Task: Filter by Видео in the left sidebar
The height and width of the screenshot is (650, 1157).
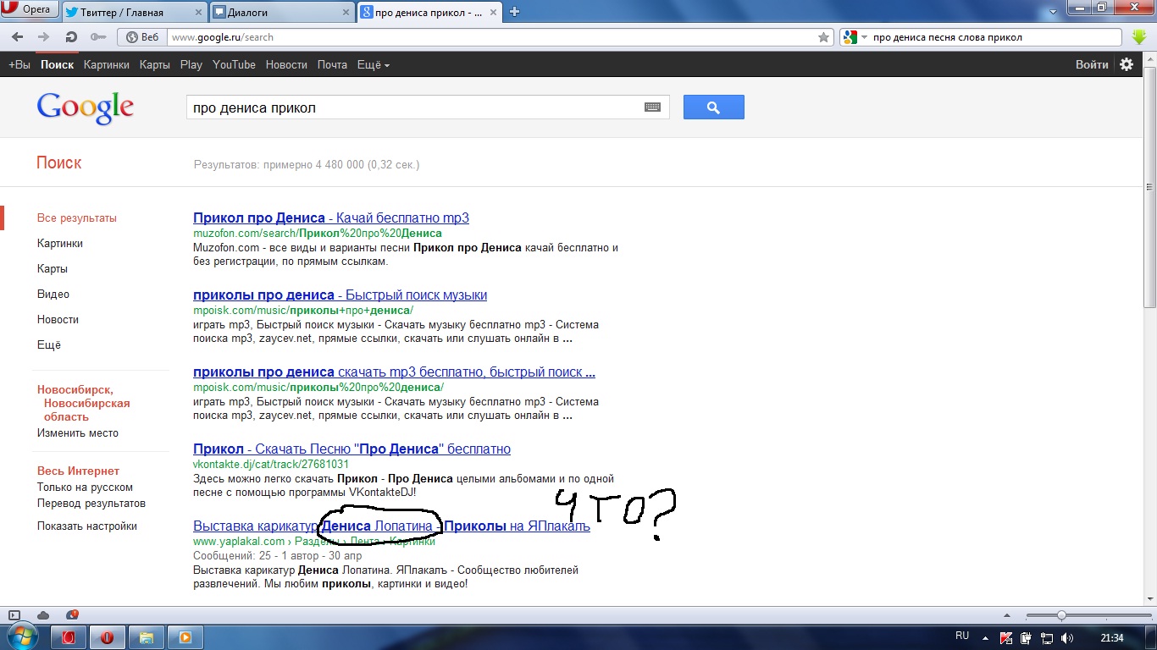Action: point(53,294)
